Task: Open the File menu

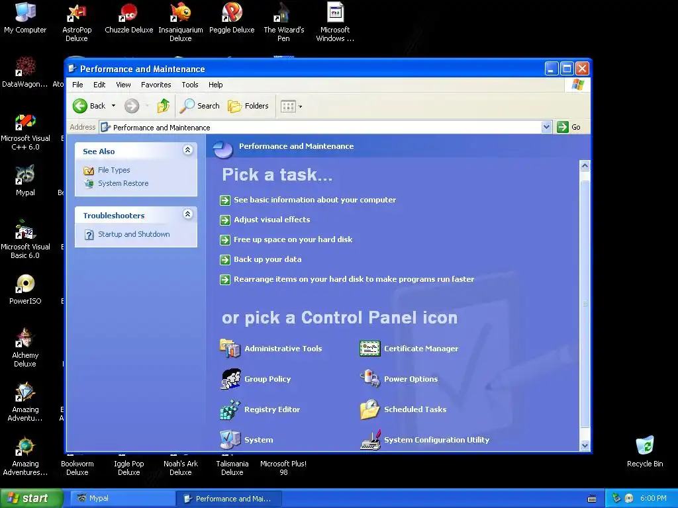Action: (77, 85)
